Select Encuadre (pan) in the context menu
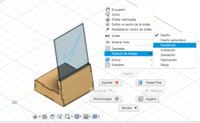Image resolution: width=200 pixels, height=123 pixels. [129, 10]
